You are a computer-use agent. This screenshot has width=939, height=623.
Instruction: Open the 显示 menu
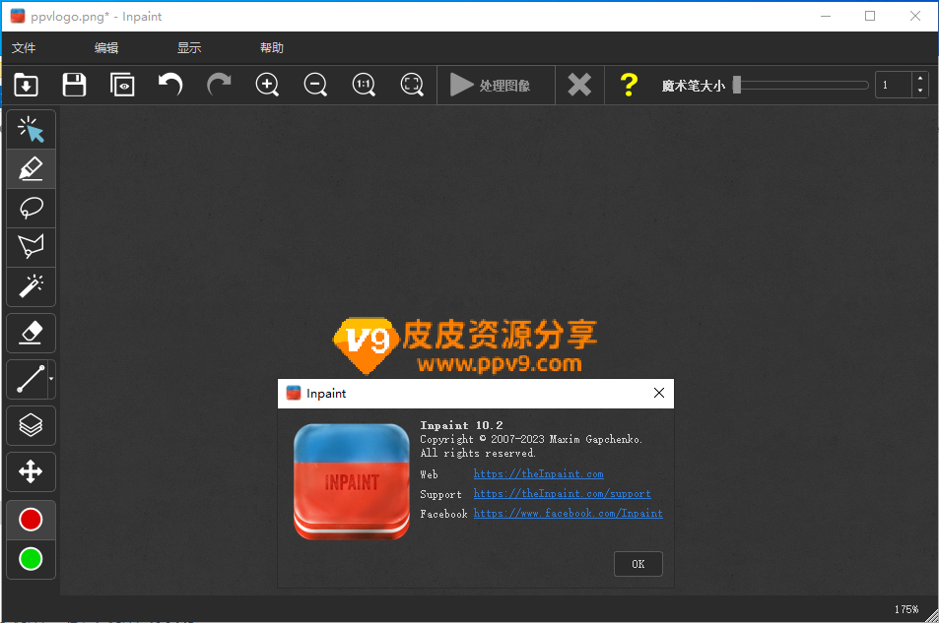[189, 48]
